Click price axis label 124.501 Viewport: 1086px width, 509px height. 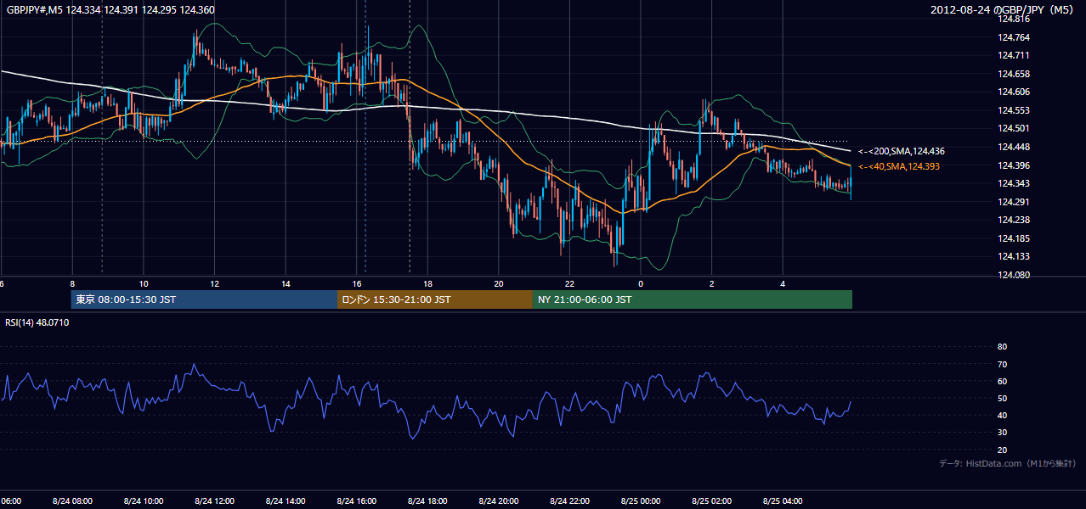(x=1014, y=128)
